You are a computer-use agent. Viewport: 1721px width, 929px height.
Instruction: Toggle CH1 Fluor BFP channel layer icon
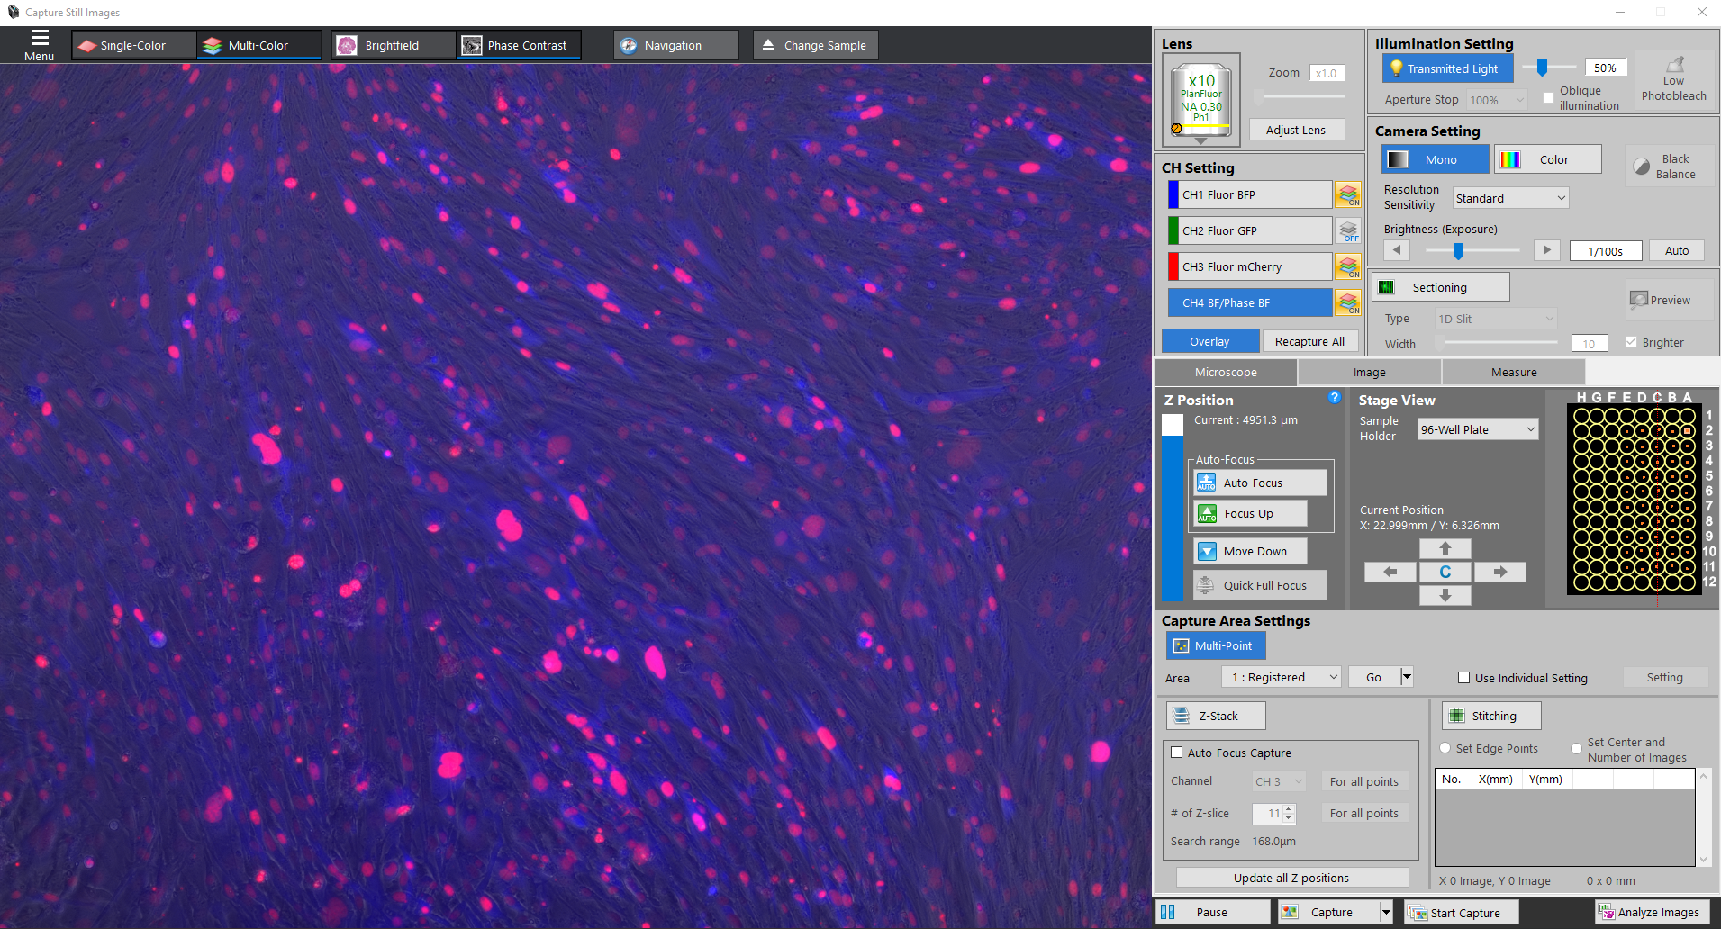(1348, 195)
